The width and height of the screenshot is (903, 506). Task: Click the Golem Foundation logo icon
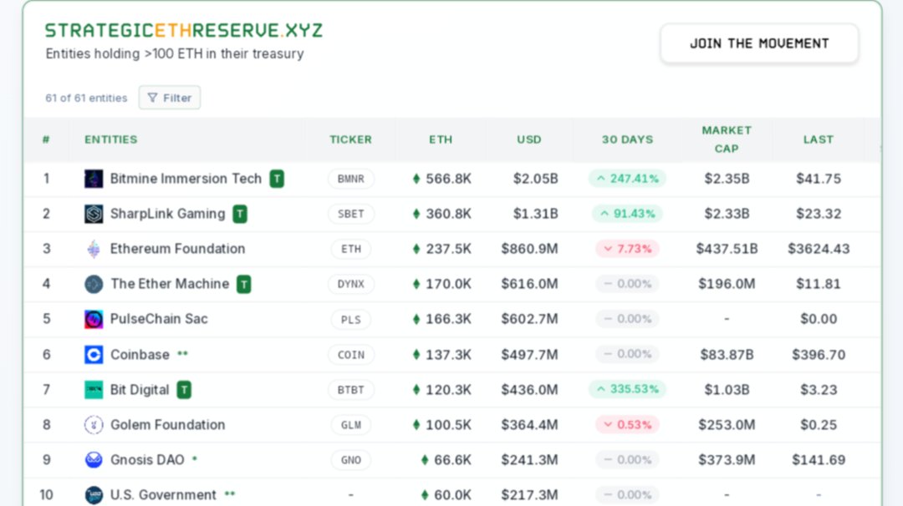pos(94,425)
